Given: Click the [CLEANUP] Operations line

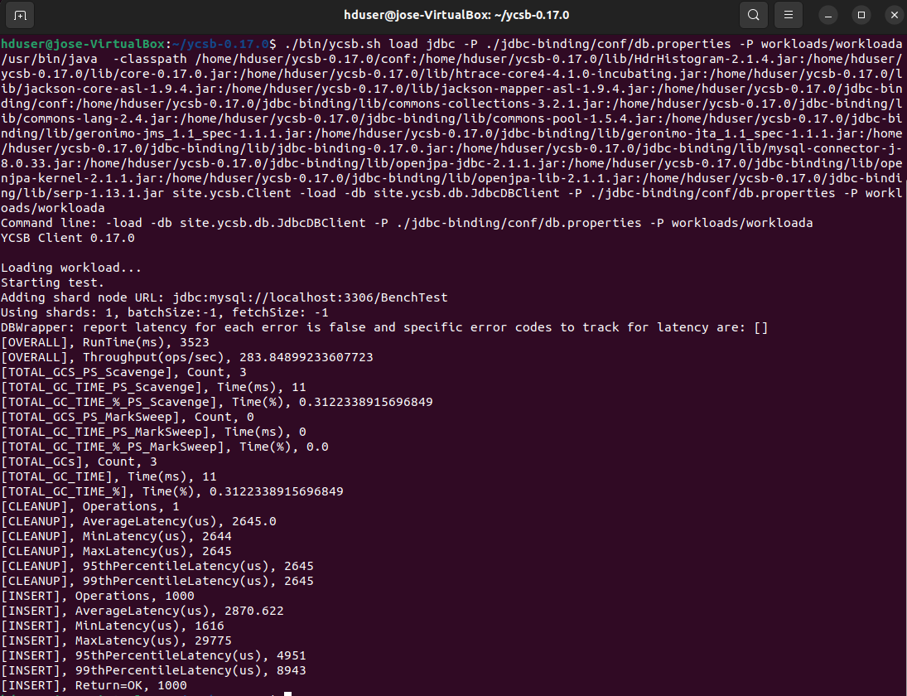Looking at the screenshot, I should [x=89, y=507].
